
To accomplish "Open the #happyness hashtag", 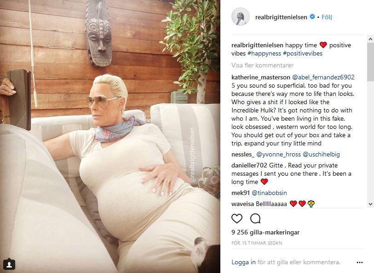I will coord(264,54).
